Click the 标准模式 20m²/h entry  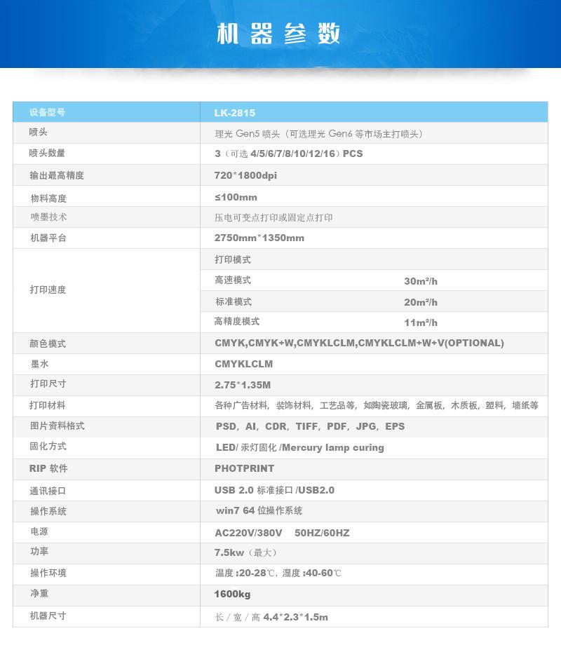click(316, 301)
